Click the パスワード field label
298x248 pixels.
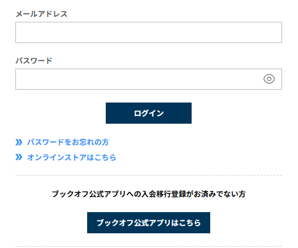tap(34, 61)
